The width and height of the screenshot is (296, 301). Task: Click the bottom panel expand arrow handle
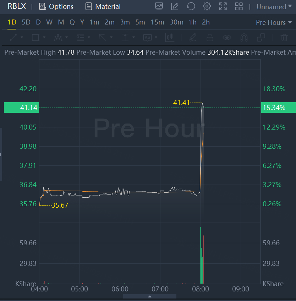[150, 297]
